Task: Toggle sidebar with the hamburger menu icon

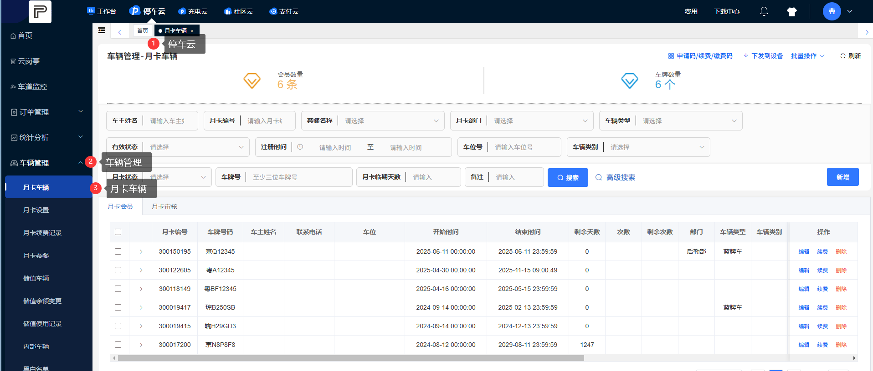Action: (102, 30)
